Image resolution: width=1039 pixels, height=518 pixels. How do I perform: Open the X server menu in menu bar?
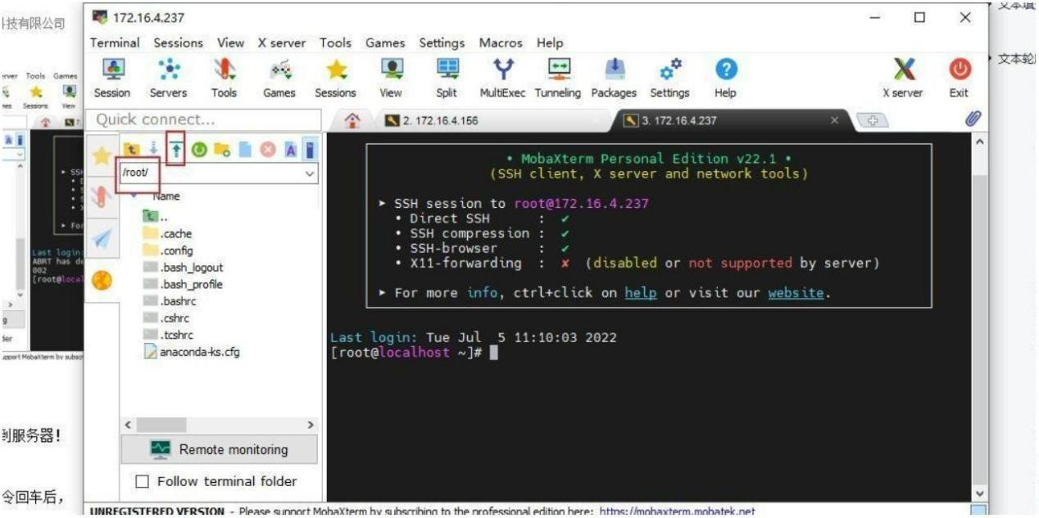tap(281, 43)
